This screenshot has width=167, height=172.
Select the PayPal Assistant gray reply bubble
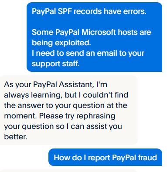(68, 110)
